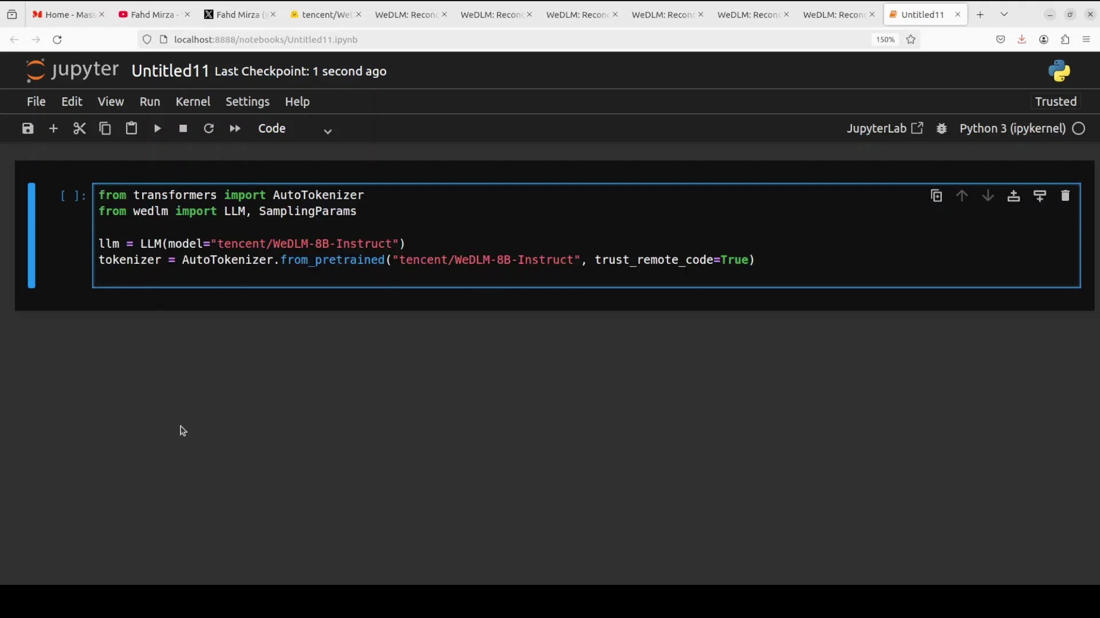Toggle the Trusted notebook indicator

click(1055, 101)
